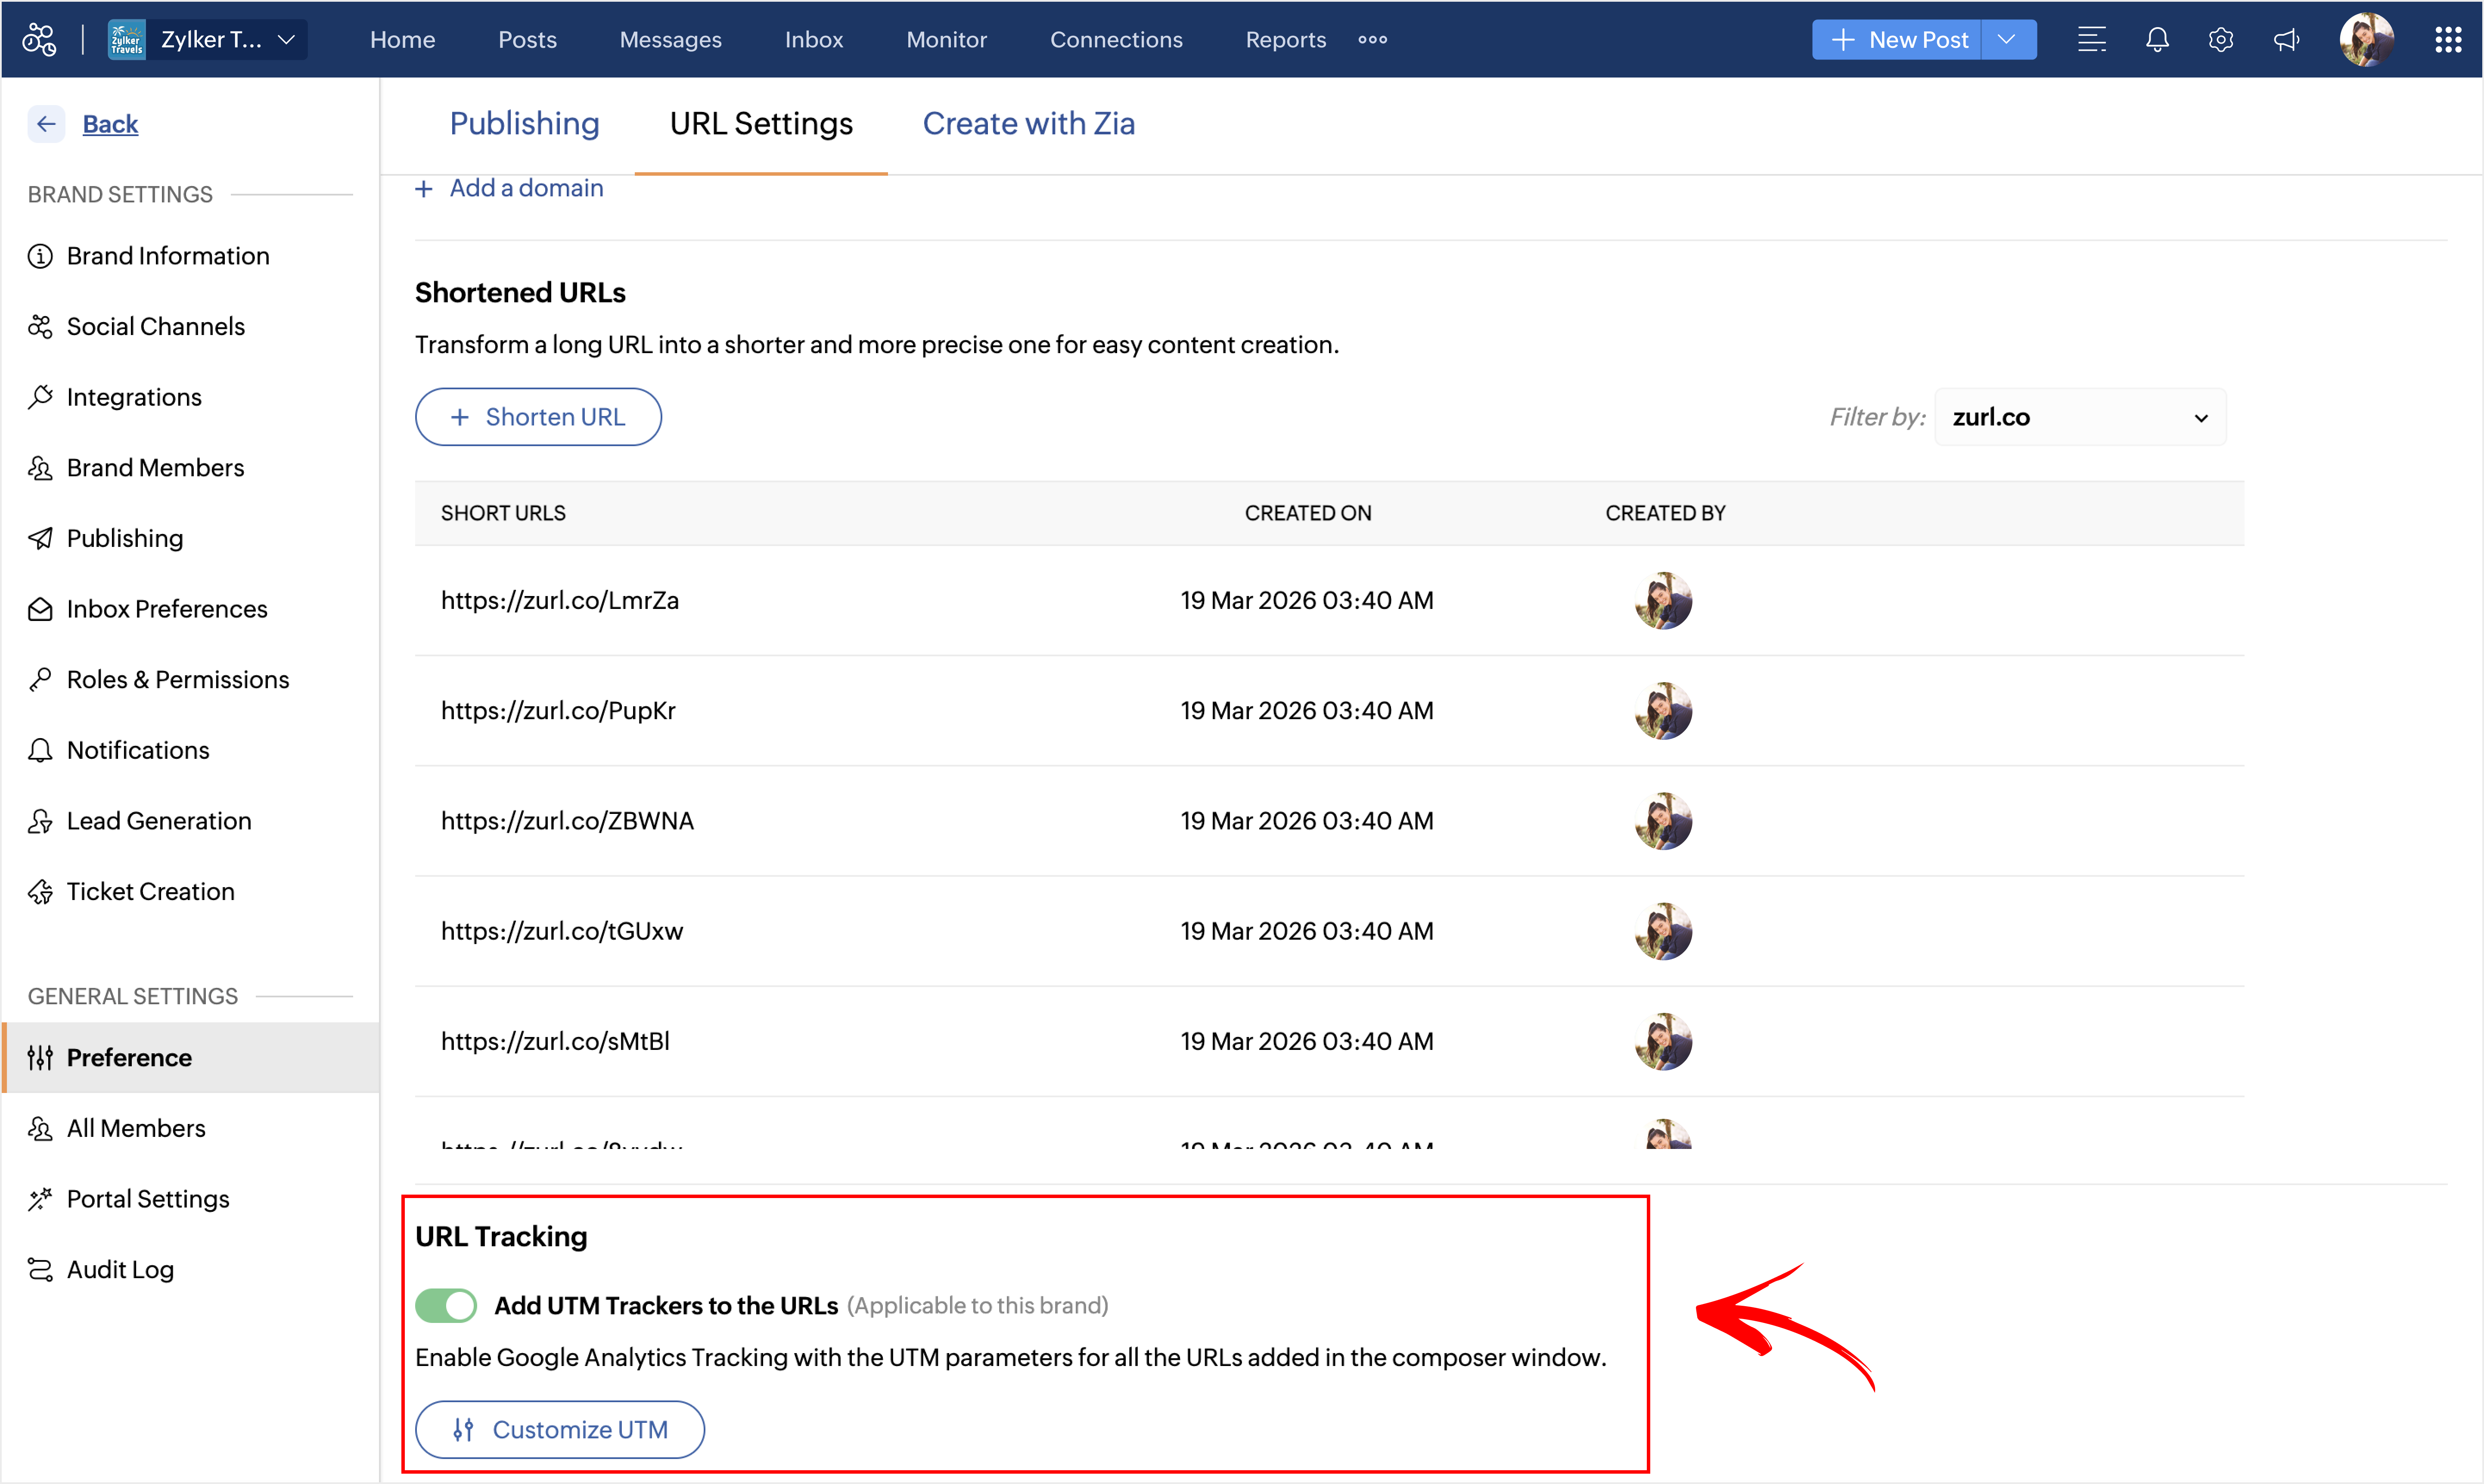Open more navigation options ellipsis
The image size is (2484, 1484).
click(1372, 40)
